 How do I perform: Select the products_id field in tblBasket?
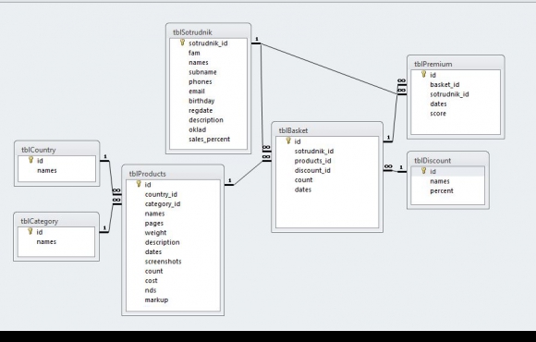click(x=312, y=161)
